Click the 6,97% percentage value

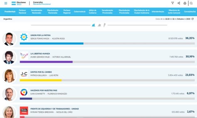[191, 94]
